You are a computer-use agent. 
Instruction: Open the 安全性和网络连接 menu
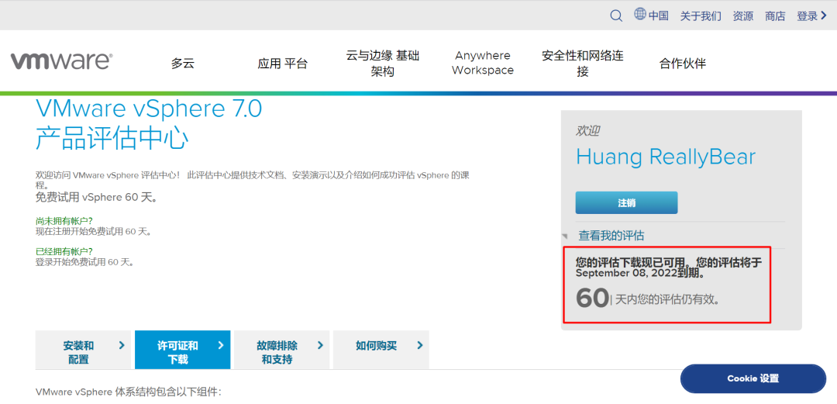(582, 64)
